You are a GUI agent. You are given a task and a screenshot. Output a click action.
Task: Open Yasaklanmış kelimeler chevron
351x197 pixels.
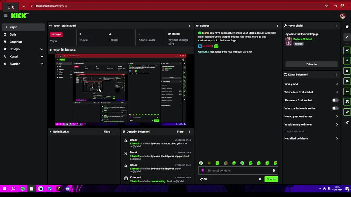pyautogui.click(x=337, y=124)
